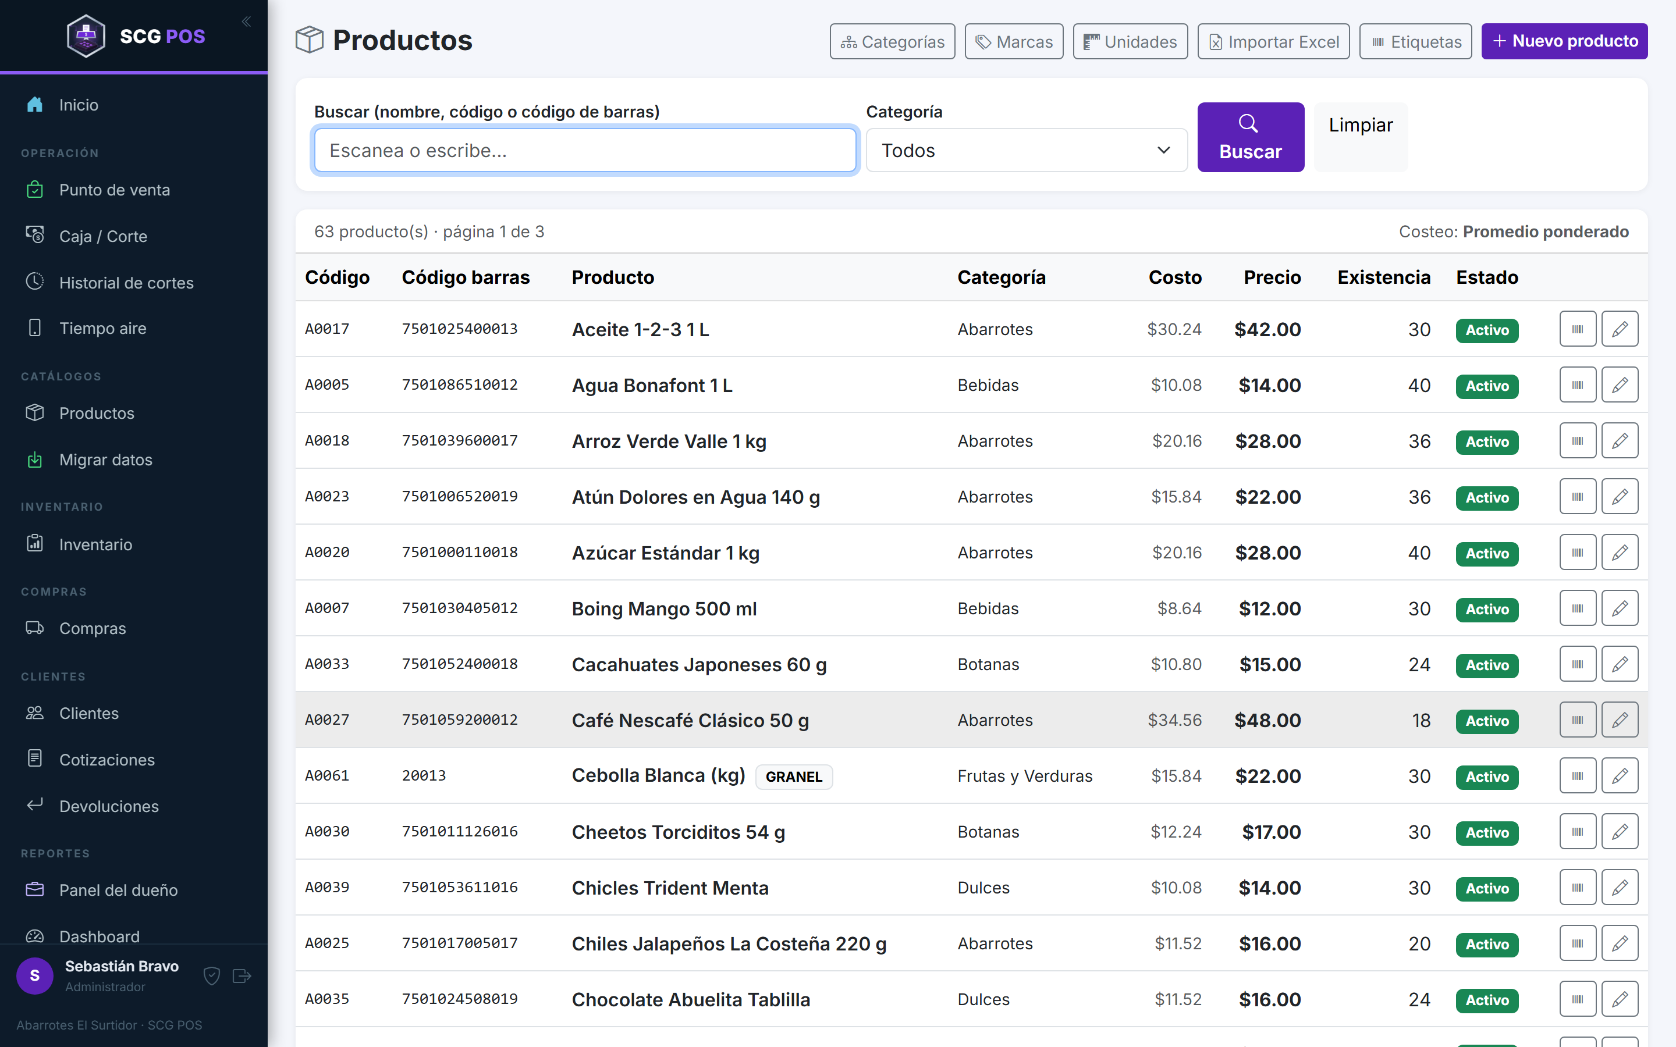Click the Unidades button

[x=1130, y=41]
